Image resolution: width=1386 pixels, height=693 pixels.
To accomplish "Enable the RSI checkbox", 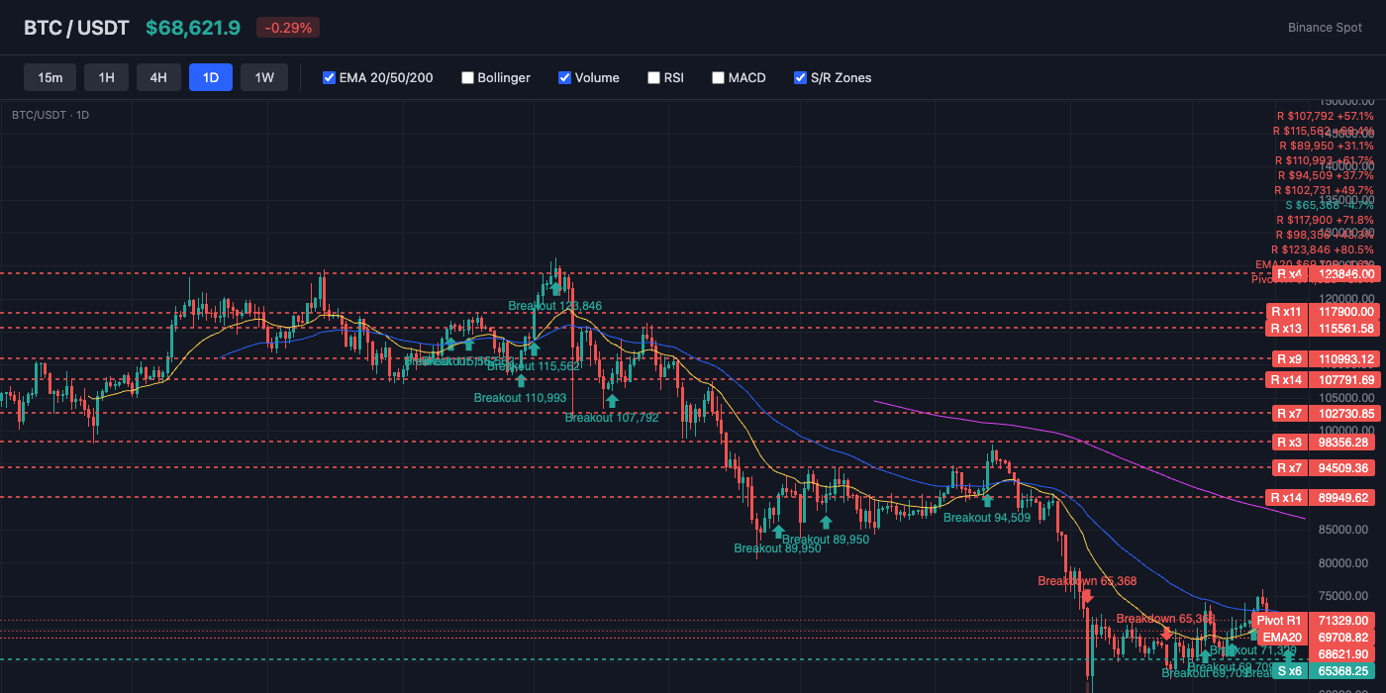I will tap(653, 77).
